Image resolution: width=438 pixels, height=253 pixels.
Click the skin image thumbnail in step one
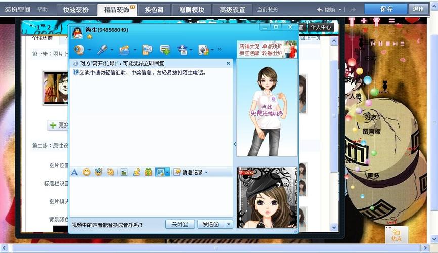coord(56,88)
